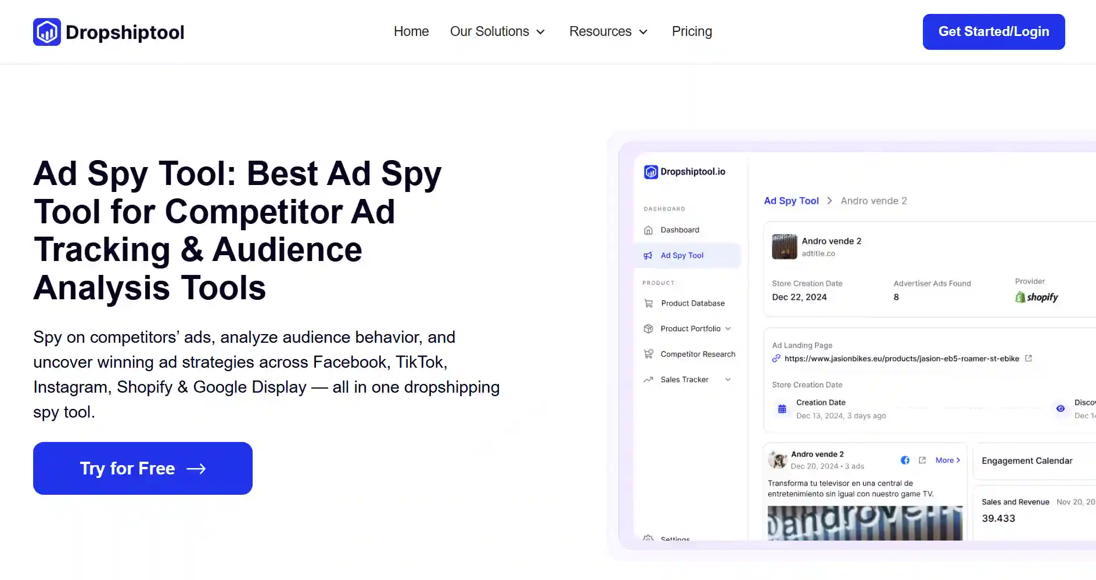Click the Andro vende 2 ad avatar
The width and height of the screenshot is (1096, 580).
click(777, 460)
